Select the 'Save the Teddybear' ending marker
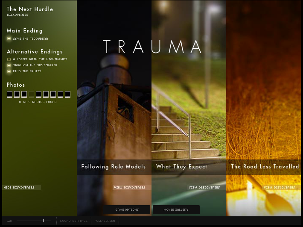This screenshot has width=303, height=227. click(9, 38)
